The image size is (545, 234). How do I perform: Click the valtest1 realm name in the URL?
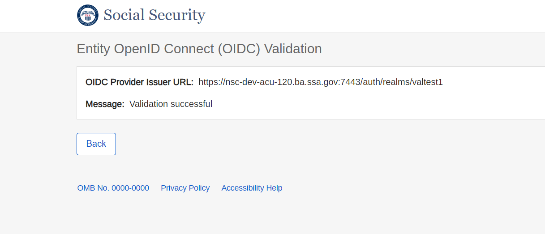(427, 82)
